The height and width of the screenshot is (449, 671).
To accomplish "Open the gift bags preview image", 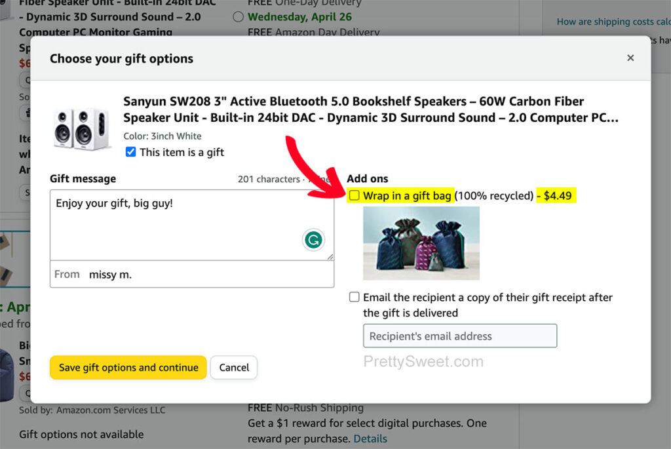I will pyautogui.click(x=421, y=243).
